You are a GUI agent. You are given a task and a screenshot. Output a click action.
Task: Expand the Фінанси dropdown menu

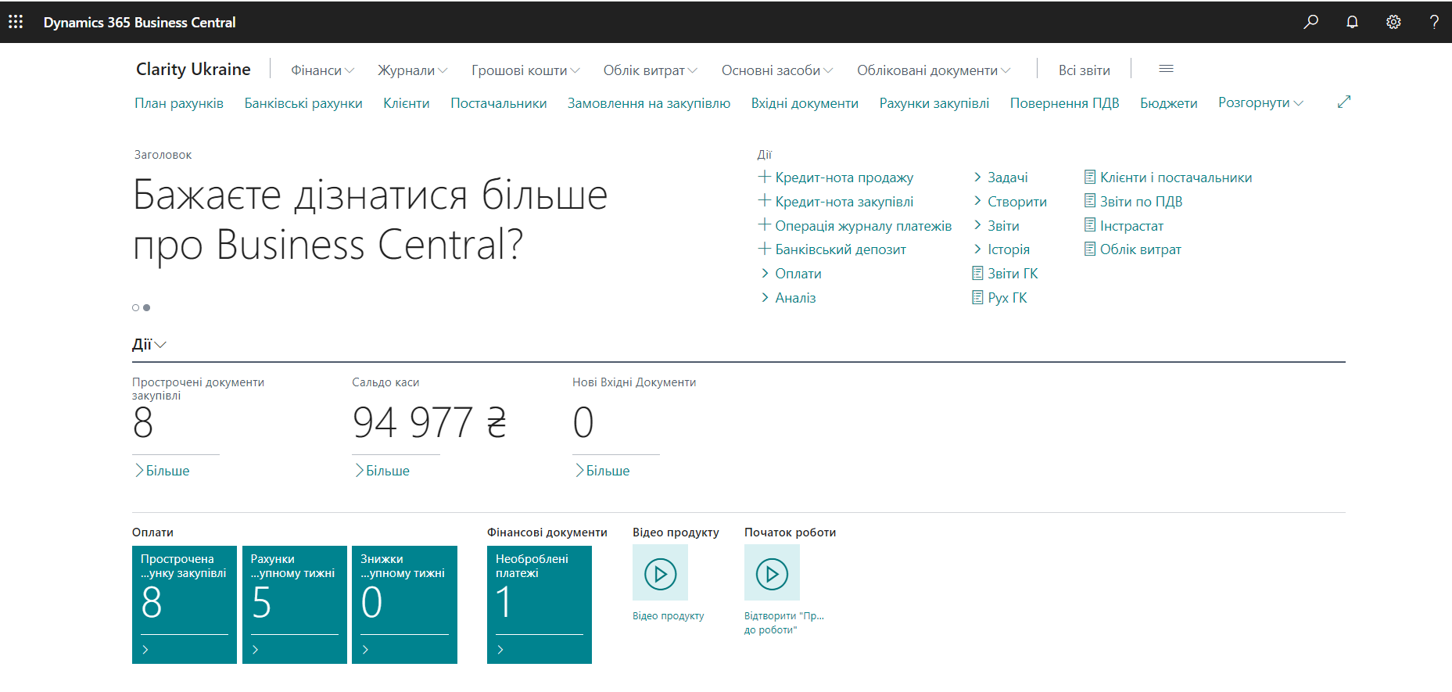322,70
